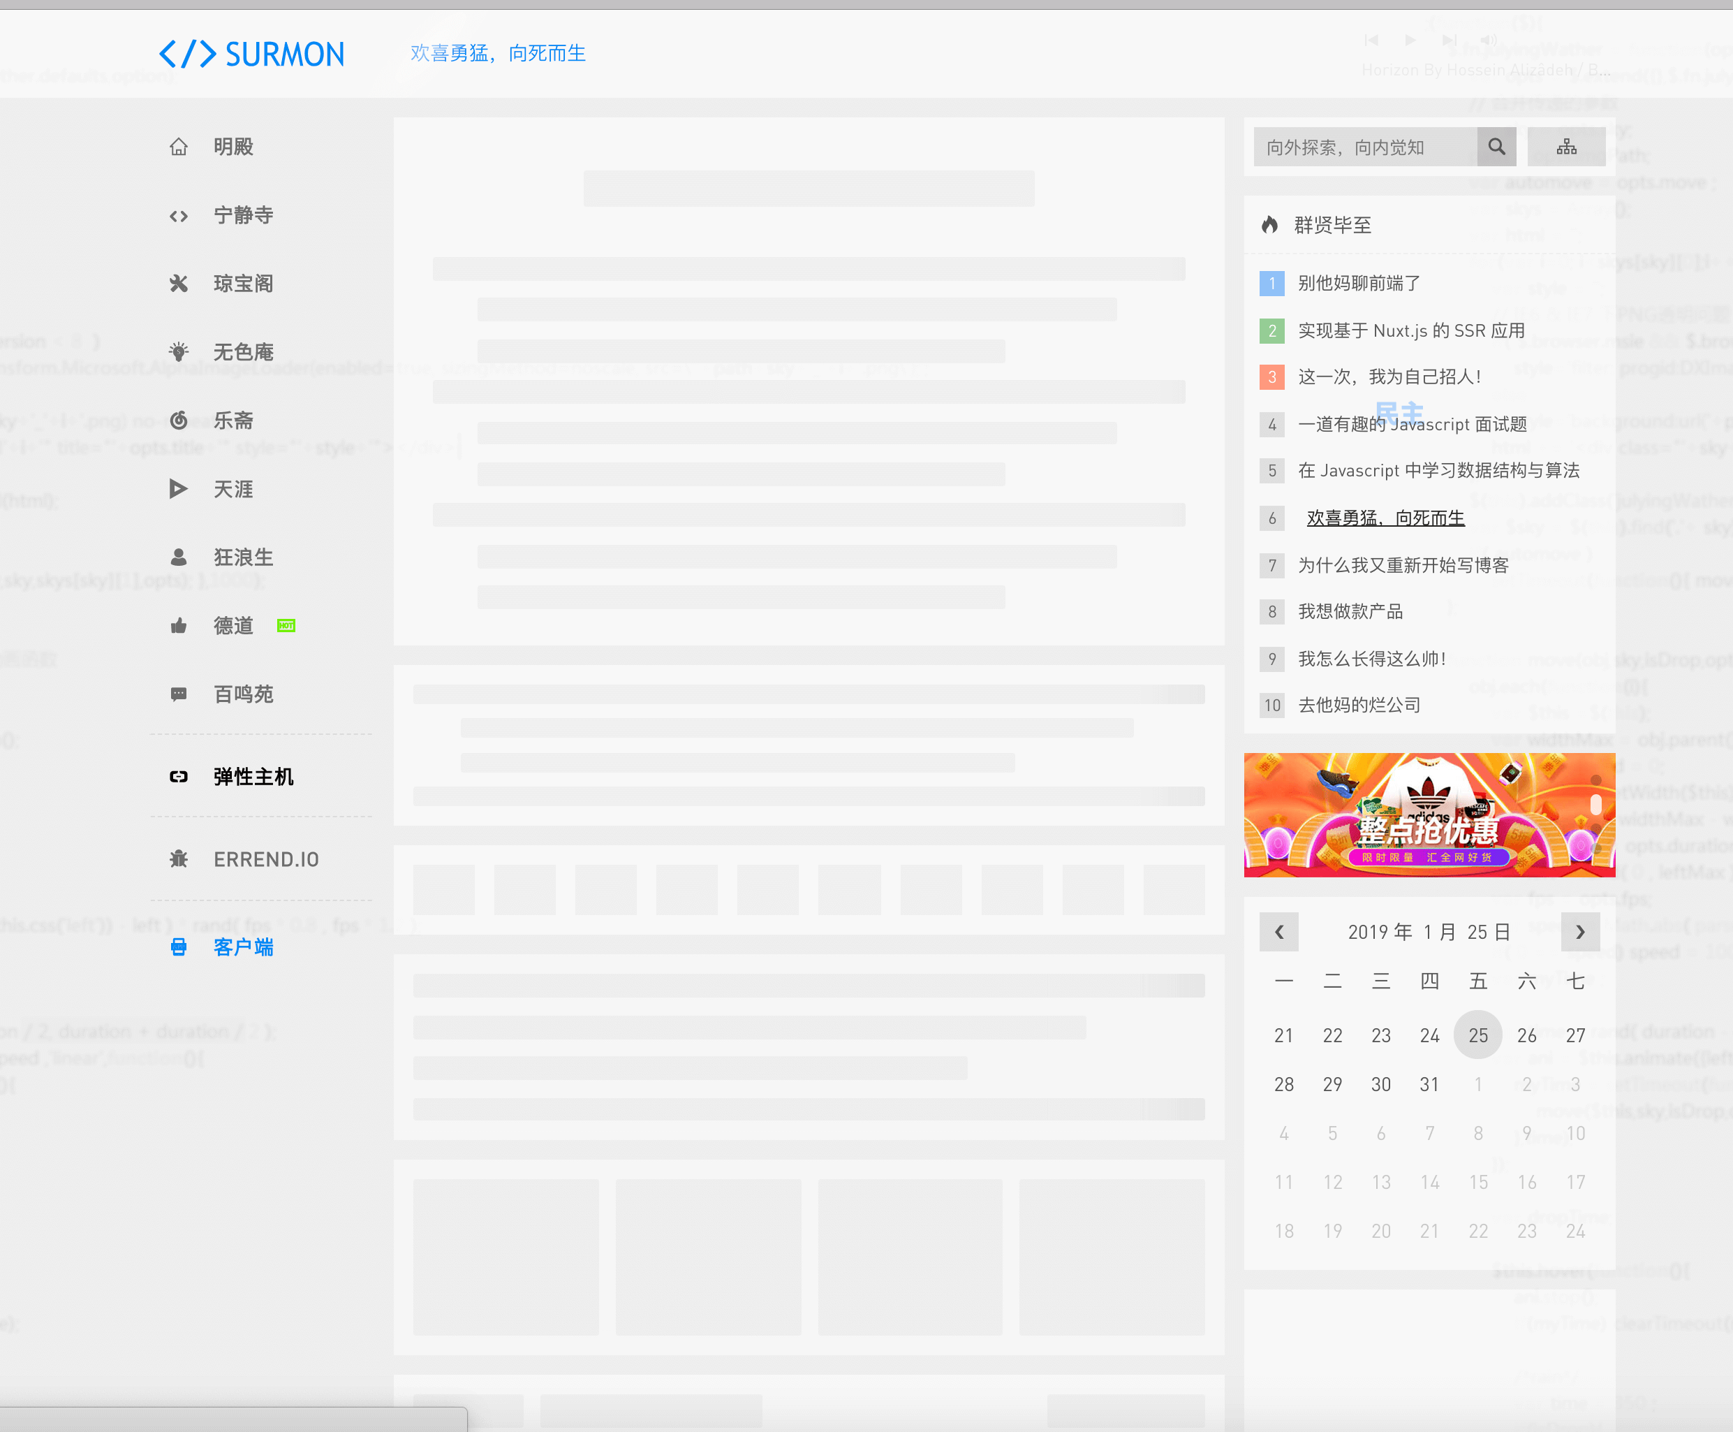Image resolution: width=1733 pixels, height=1432 pixels.
Task: Click the search magnifier button
Action: click(x=1496, y=147)
